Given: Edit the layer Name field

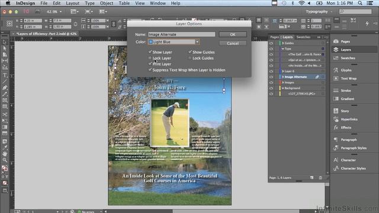Looking at the screenshot, I should coord(182,34).
